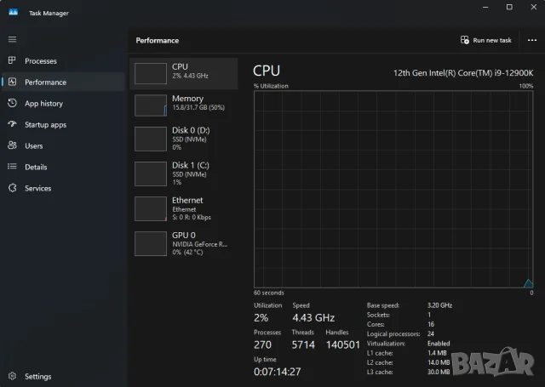Click the 2% utilization value
545x387 pixels.
click(261, 317)
